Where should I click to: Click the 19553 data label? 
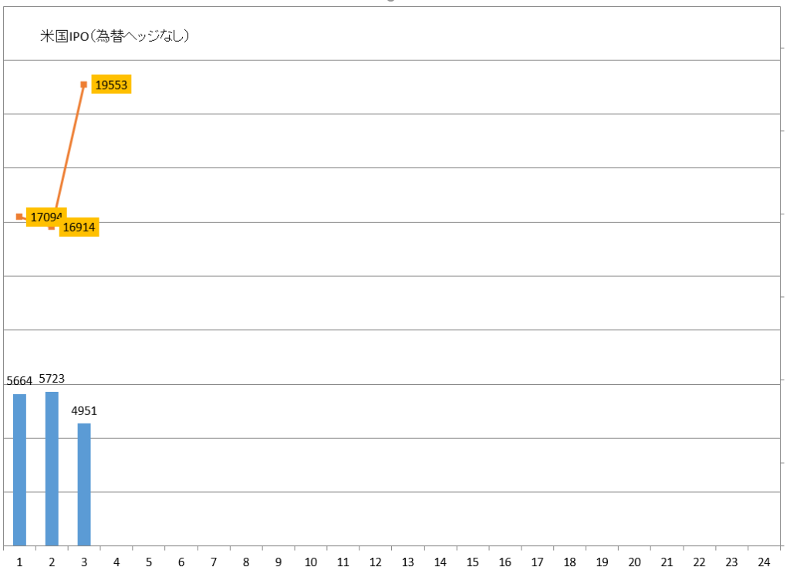click(111, 85)
